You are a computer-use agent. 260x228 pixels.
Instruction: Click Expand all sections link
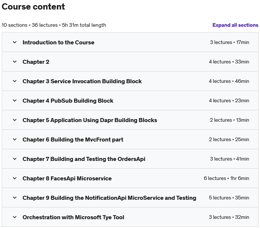pos(235,25)
